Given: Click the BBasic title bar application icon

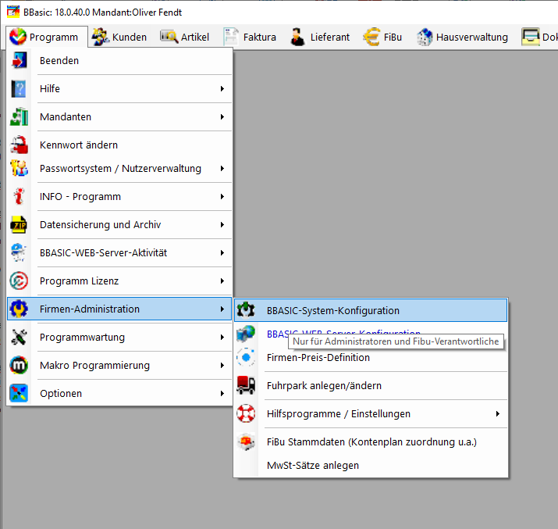Looking at the screenshot, I should pos(13,12).
